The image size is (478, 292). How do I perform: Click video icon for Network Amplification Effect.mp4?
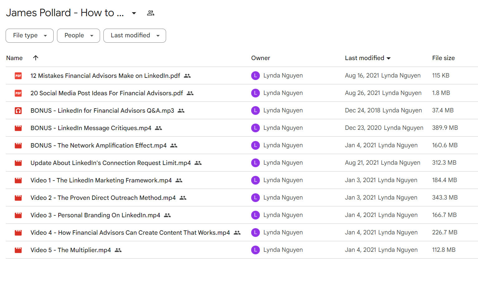pos(18,145)
